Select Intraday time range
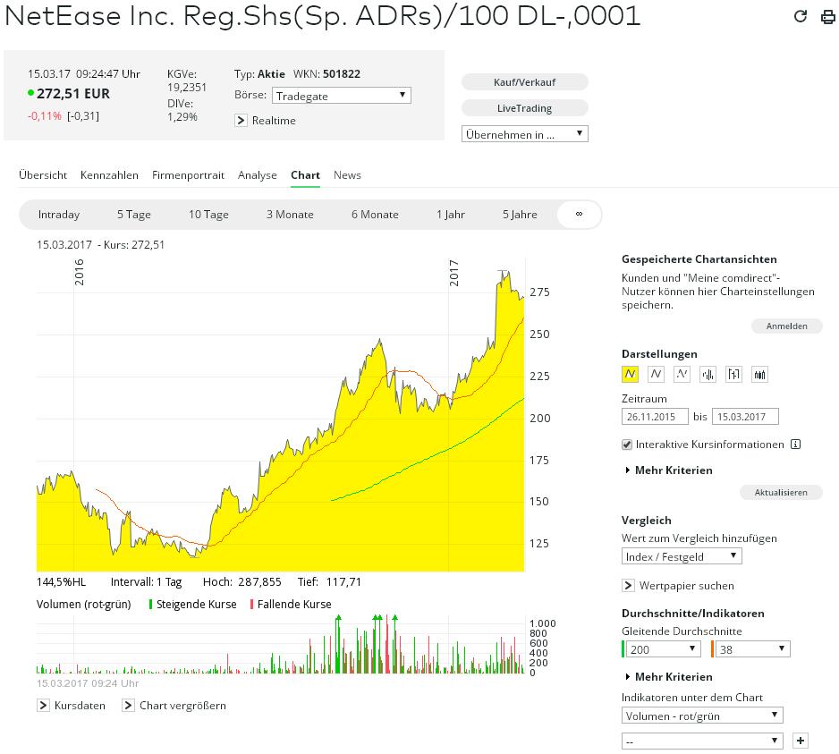 59,215
